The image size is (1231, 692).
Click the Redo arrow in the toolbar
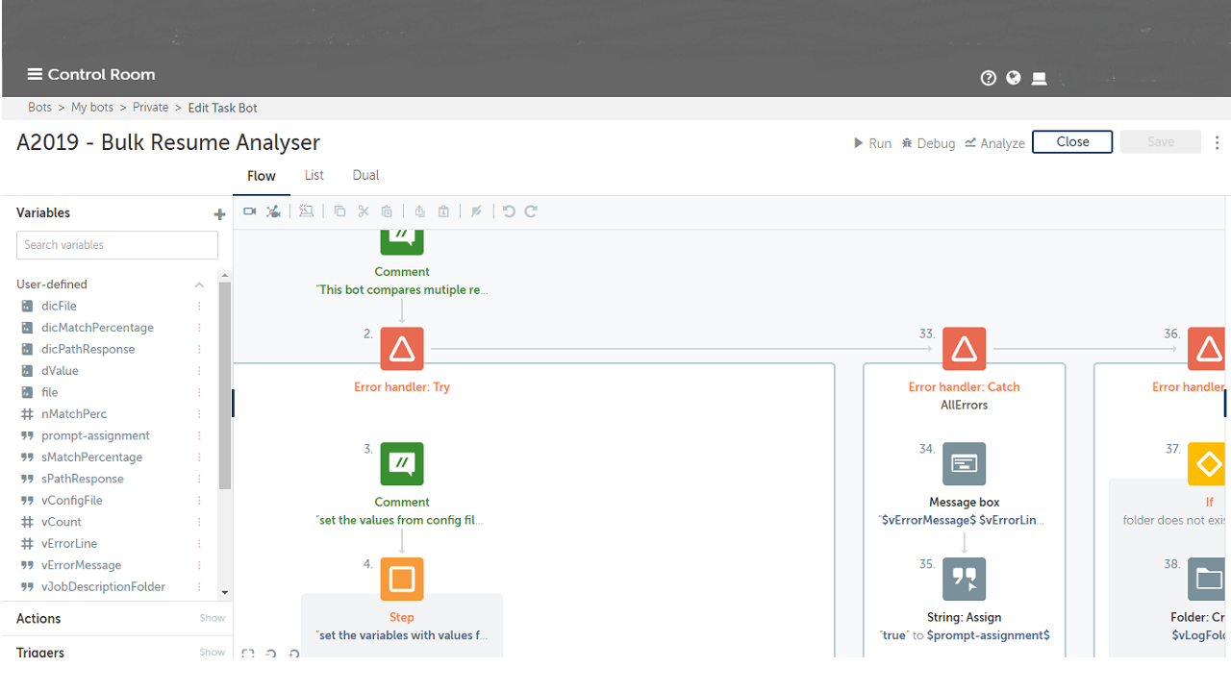tap(531, 211)
